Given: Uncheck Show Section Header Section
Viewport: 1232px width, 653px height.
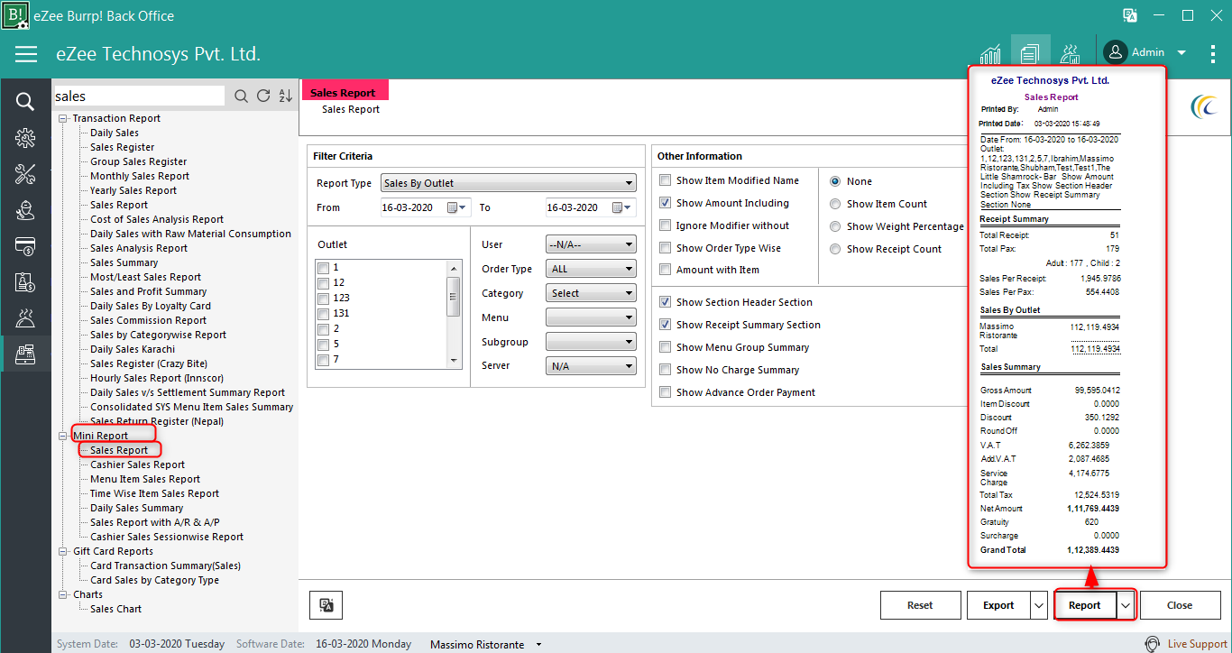Looking at the screenshot, I should 666,302.
